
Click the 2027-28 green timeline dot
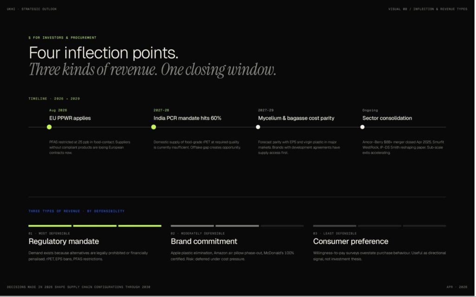click(153, 127)
